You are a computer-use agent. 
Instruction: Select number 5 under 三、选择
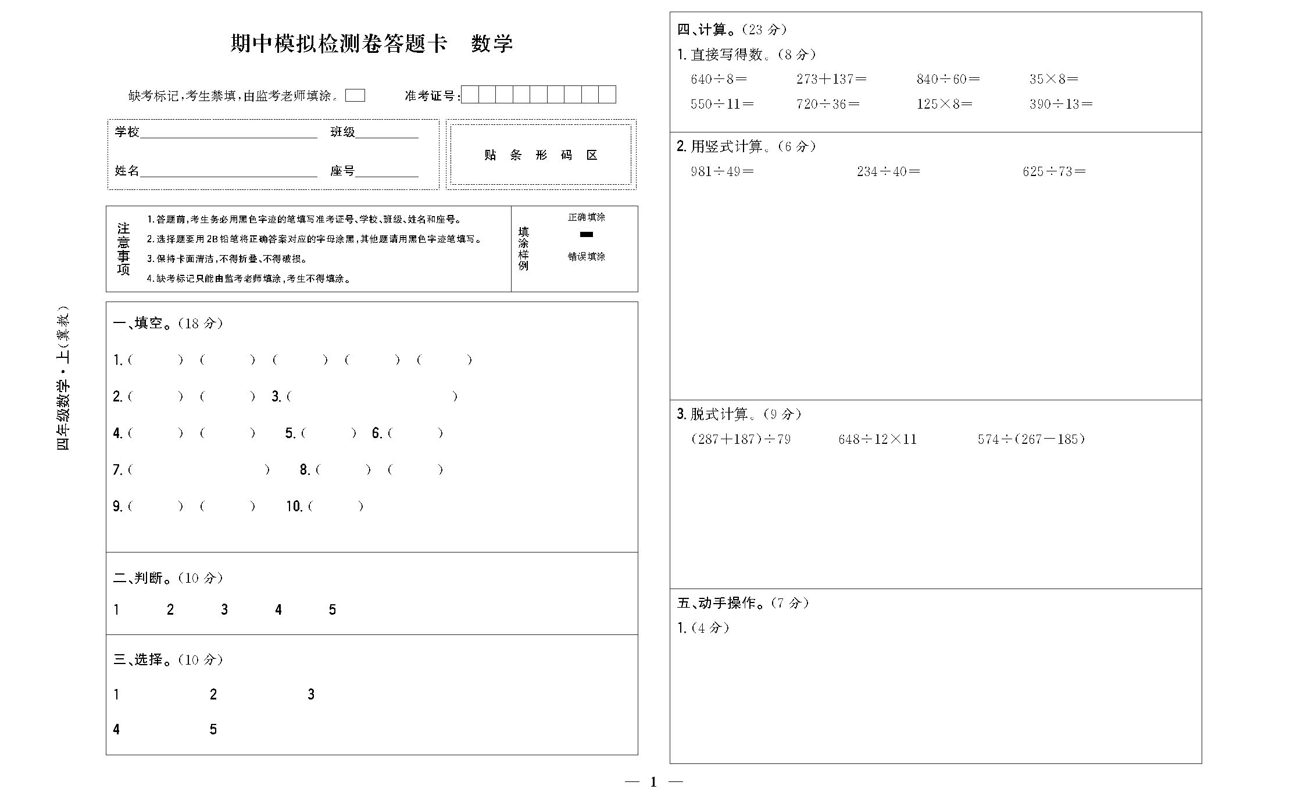(x=213, y=730)
